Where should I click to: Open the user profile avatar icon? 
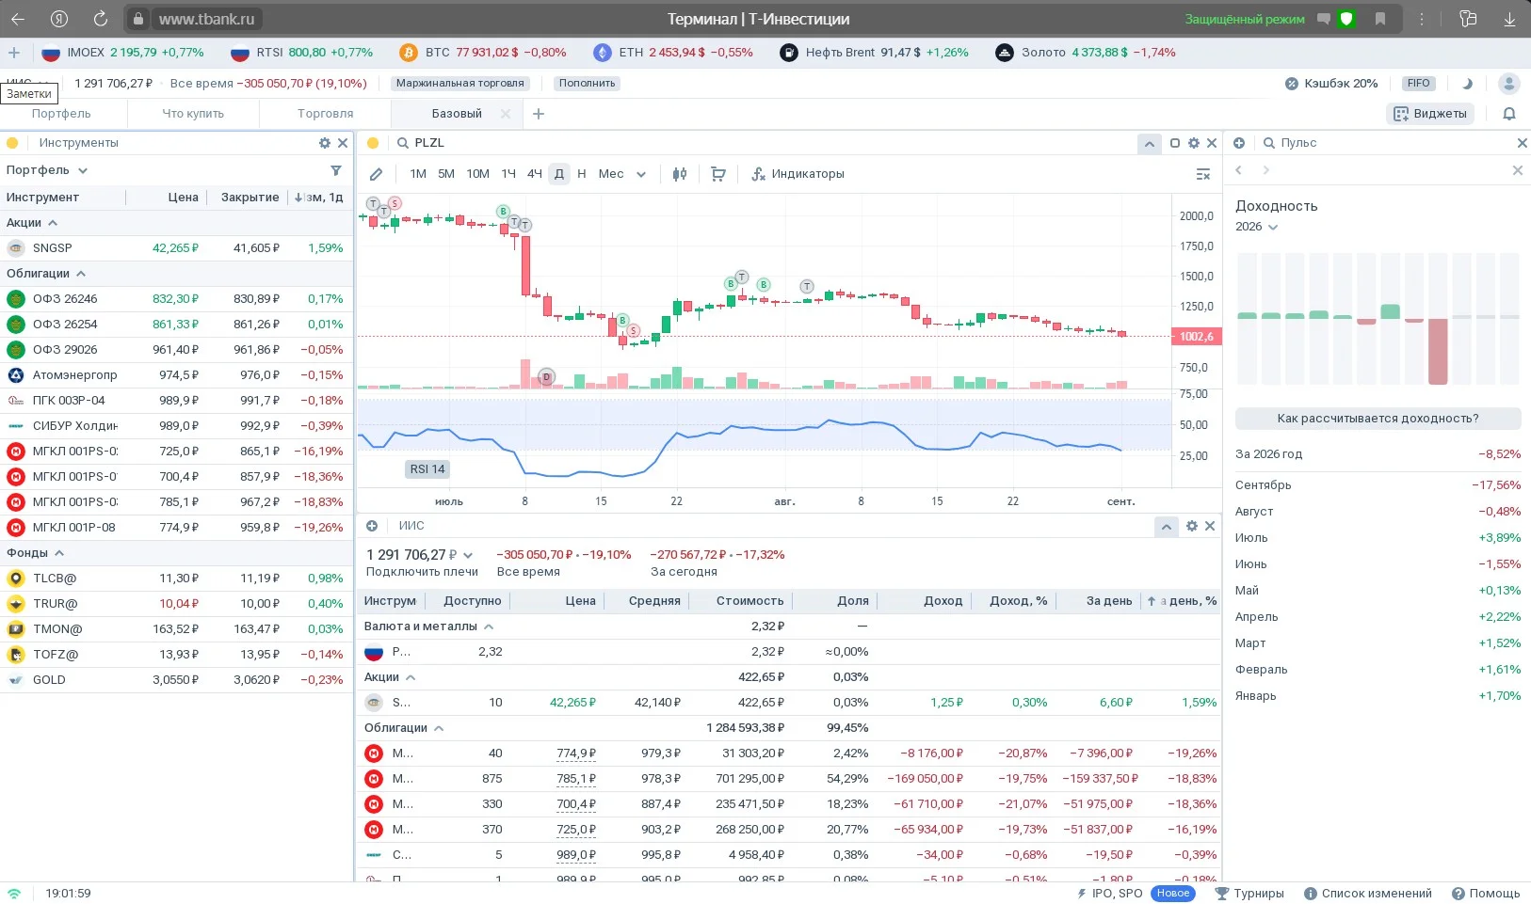(1508, 84)
